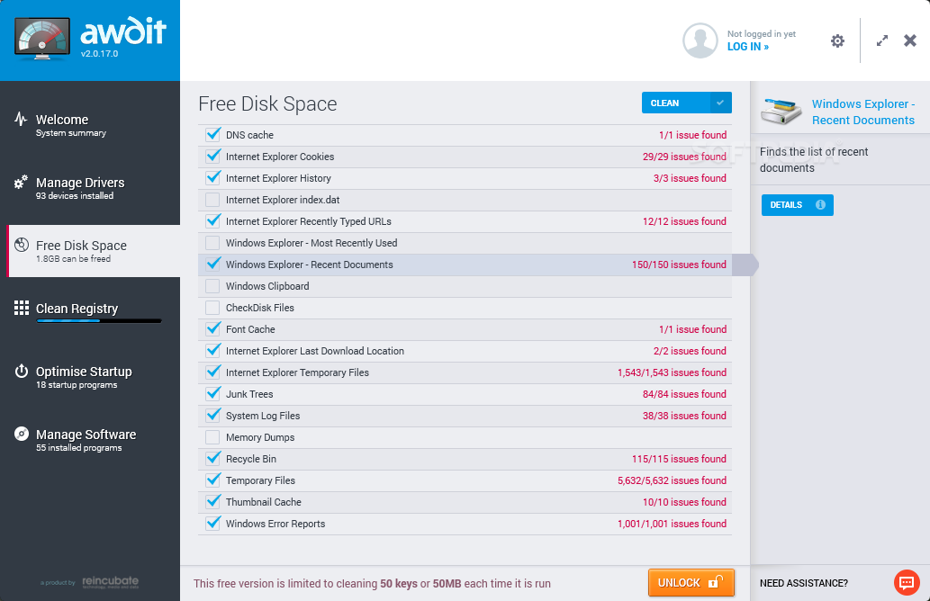This screenshot has height=601, width=930.
Task: Check the CheckDisk Files checkbox
Action: 212,308
